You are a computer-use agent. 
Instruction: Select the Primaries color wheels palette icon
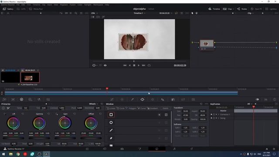click(x=21, y=99)
